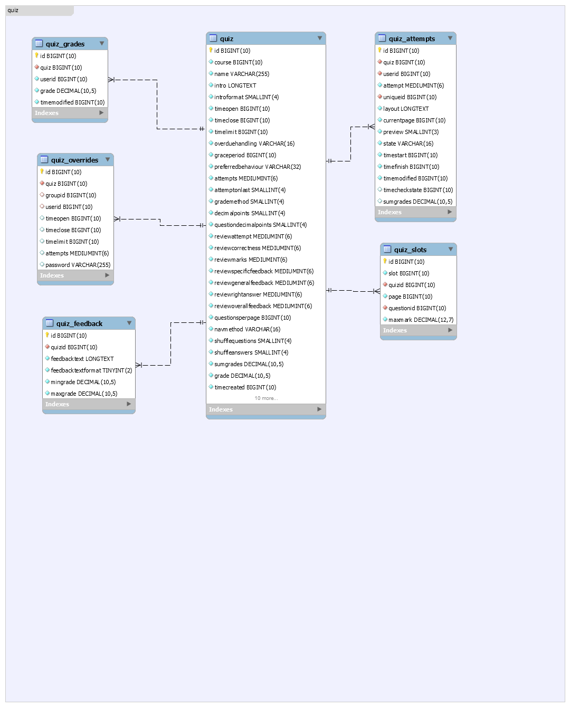Click the quiz_attempts table icon
The image size is (570, 707).
382,39
